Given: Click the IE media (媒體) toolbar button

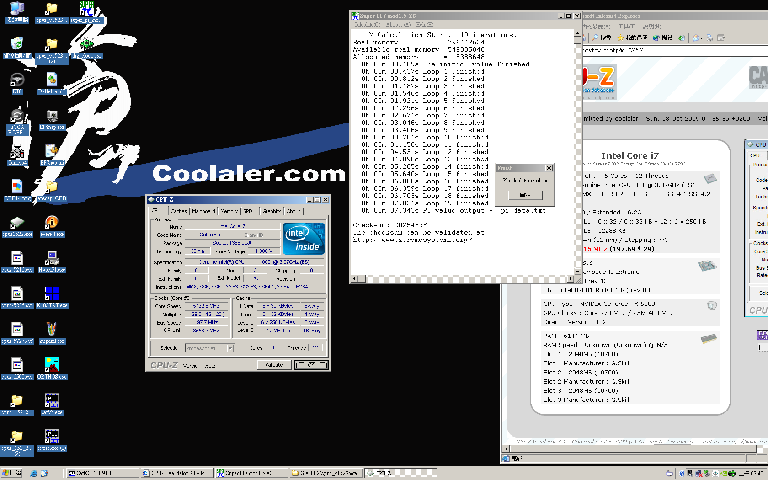Looking at the screenshot, I should 663,38.
